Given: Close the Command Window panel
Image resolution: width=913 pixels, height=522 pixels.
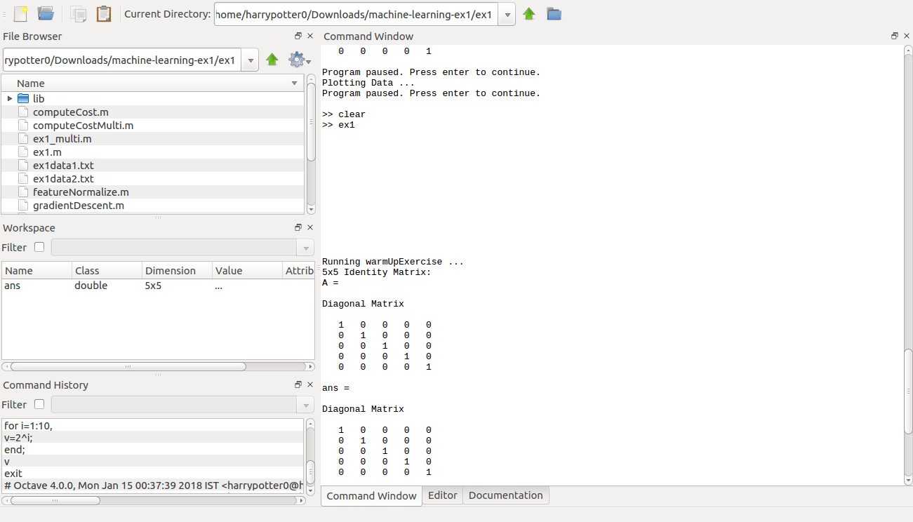Looking at the screenshot, I should tap(907, 36).
